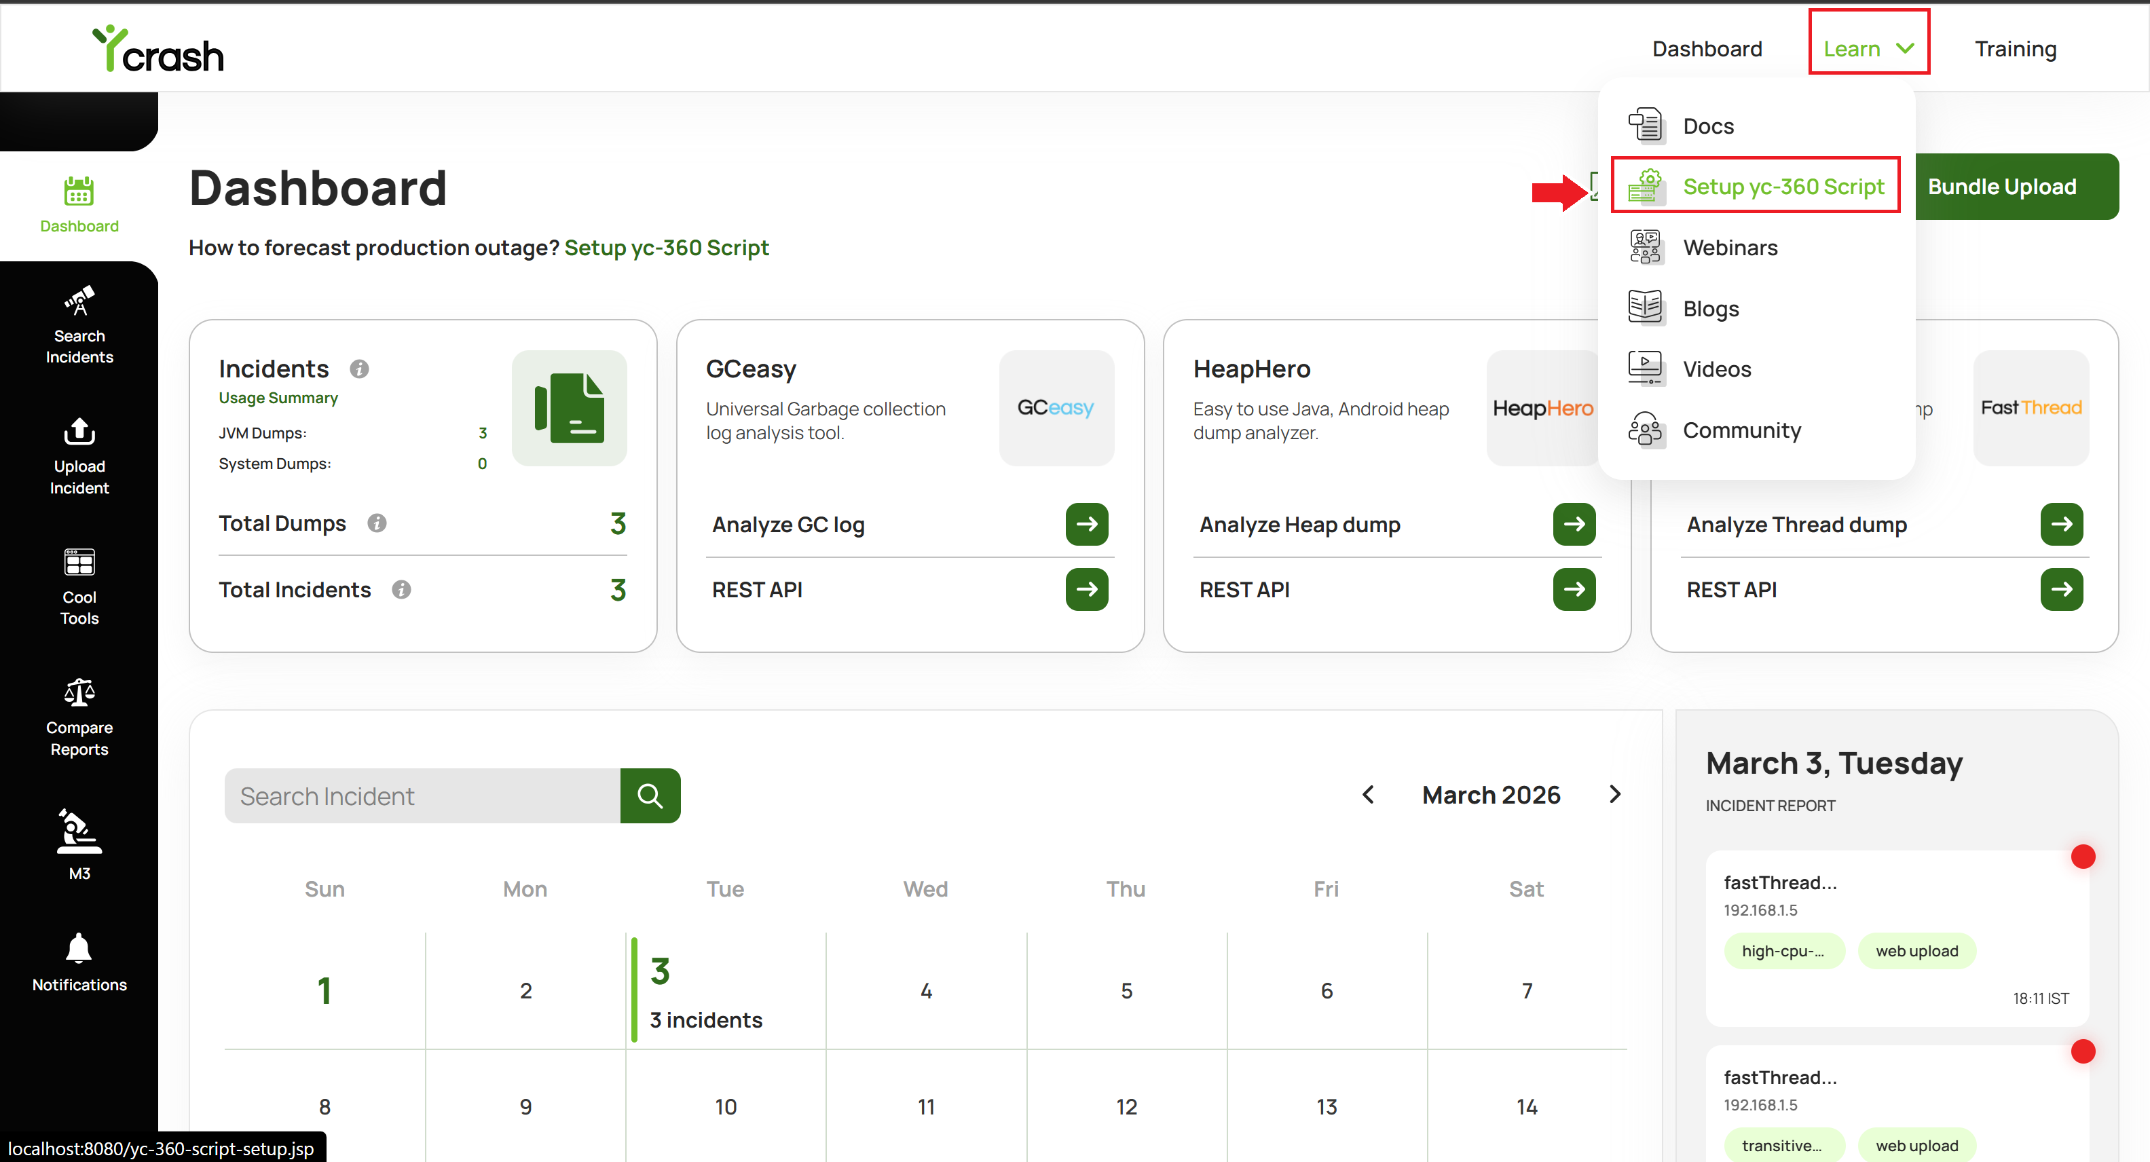The height and width of the screenshot is (1162, 2150).
Task: Go to next month in calendar
Action: click(1615, 794)
